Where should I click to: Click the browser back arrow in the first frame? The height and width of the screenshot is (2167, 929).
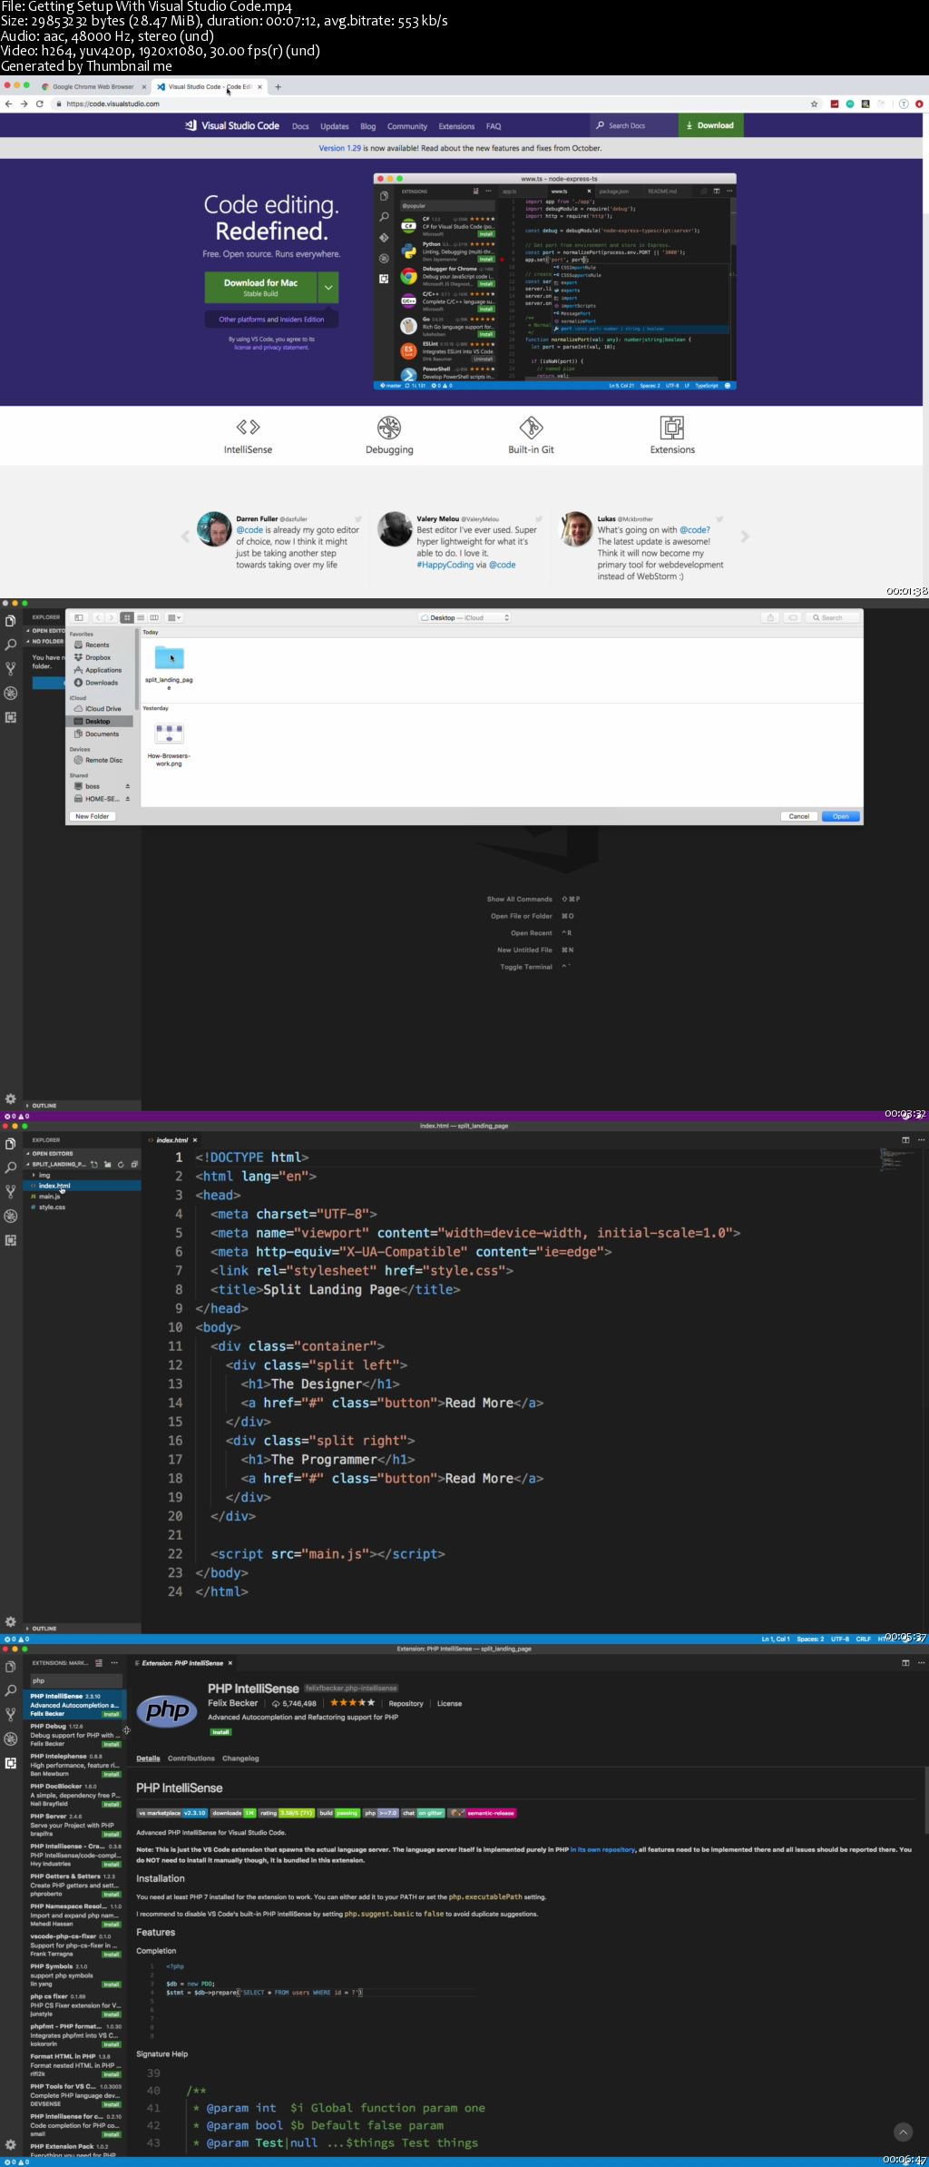point(8,103)
